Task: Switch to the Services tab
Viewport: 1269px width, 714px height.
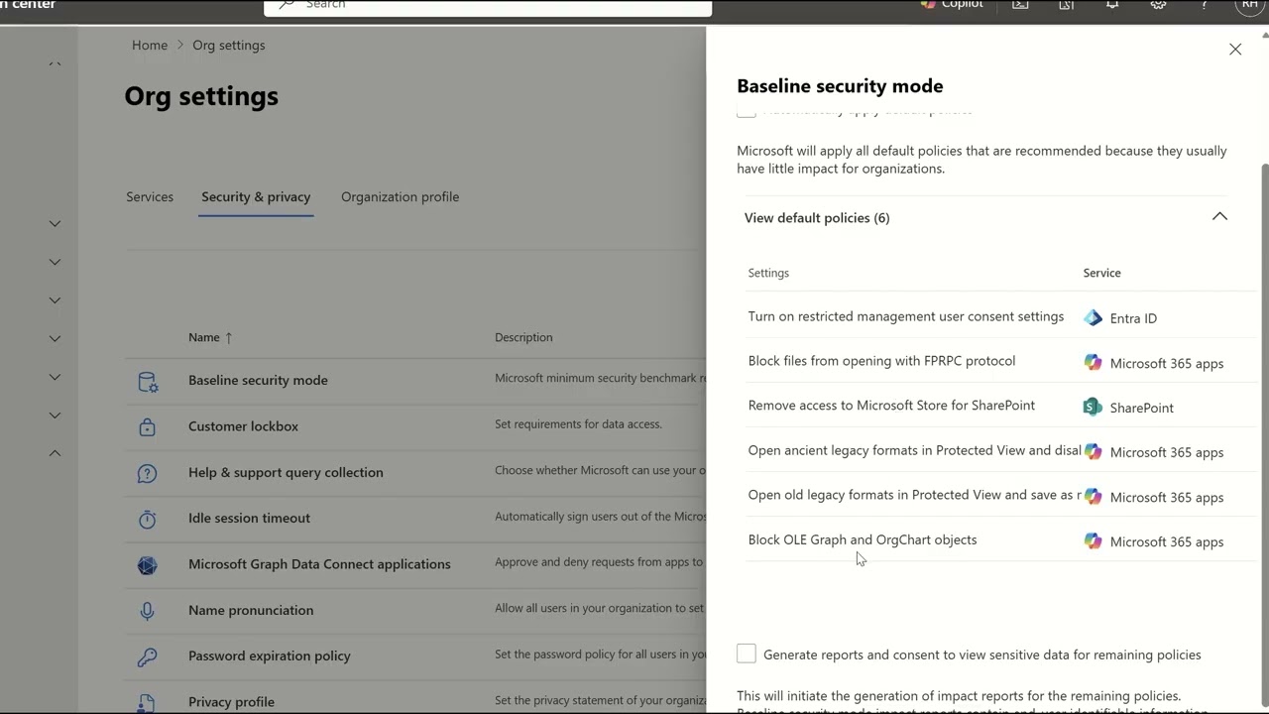Action: pyautogui.click(x=150, y=196)
